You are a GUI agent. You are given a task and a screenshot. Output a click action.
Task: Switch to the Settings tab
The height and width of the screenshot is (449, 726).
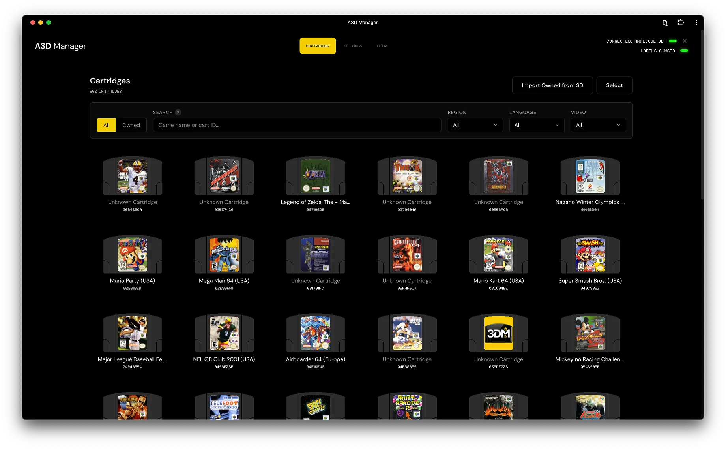pos(353,46)
